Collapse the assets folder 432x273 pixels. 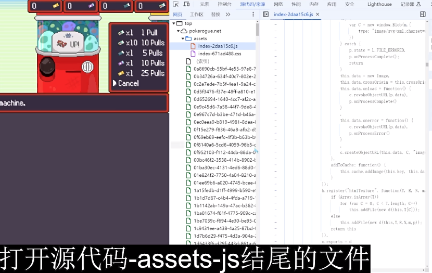[183, 38]
